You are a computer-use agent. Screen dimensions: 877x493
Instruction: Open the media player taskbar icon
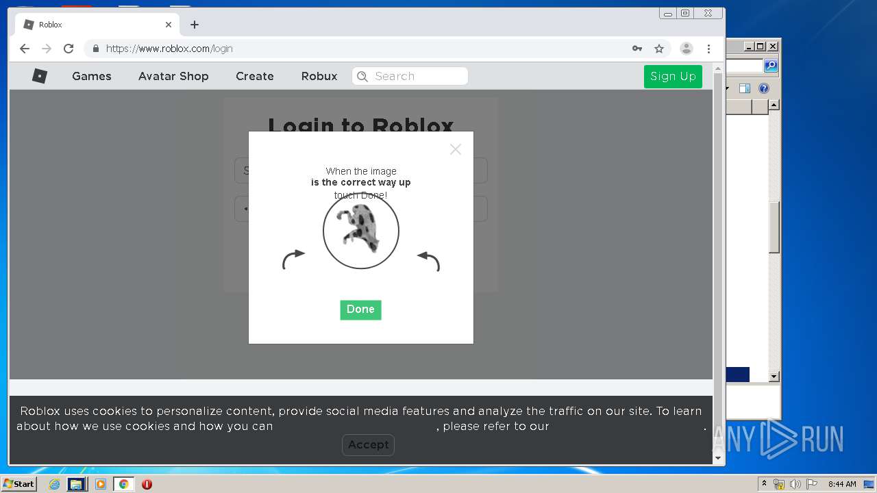100,484
